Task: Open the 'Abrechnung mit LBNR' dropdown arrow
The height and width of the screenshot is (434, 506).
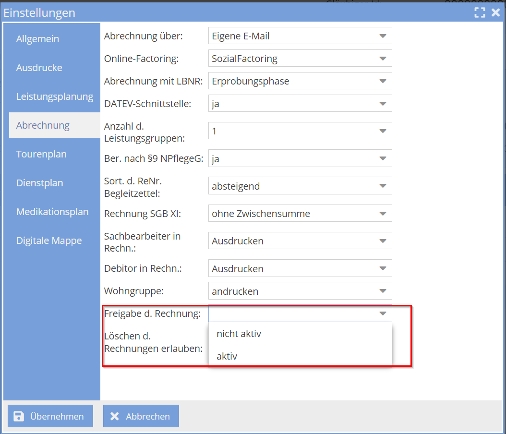Action: click(382, 81)
